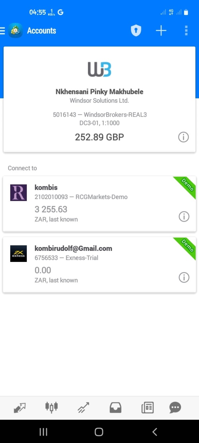The width and height of the screenshot is (199, 443).
Task: Tap the Exness logo thumbnail
Action: pos(19,254)
